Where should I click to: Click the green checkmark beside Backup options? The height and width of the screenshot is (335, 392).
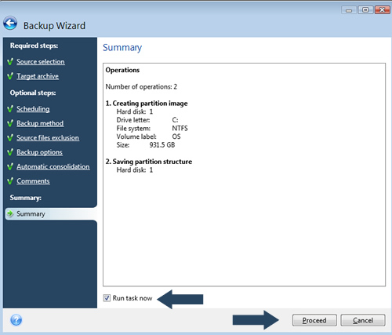coord(10,152)
